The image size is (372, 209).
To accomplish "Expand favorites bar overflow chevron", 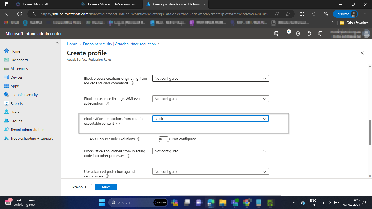I will pyautogui.click(x=333, y=23).
